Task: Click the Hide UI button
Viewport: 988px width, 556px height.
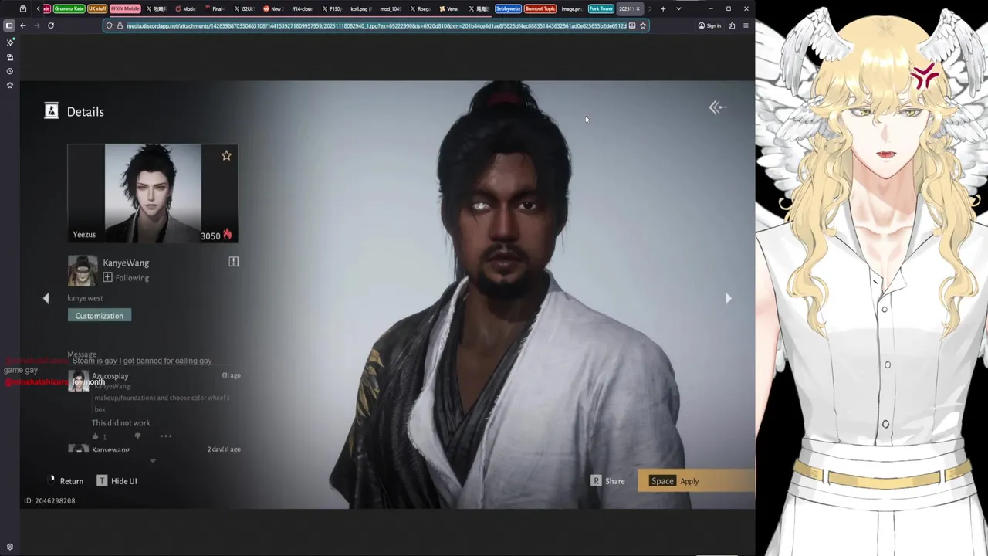Action: [117, 481]
